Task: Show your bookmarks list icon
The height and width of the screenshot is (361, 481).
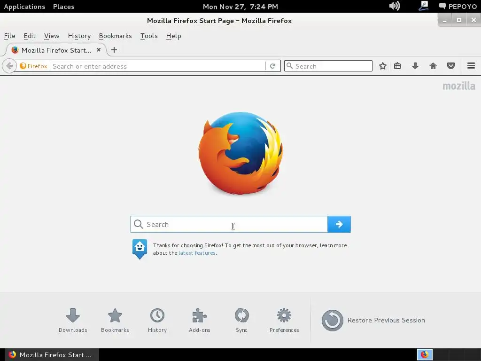Action: coord(397,66)
